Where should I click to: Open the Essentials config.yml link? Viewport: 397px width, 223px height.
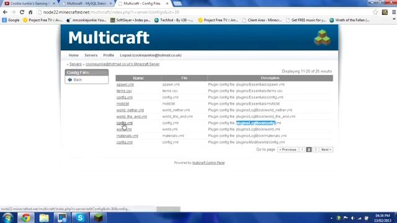point(125,97)
